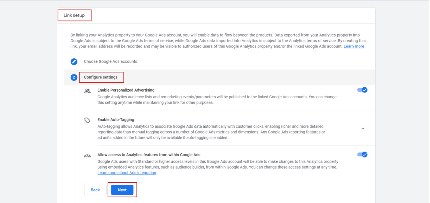Click the tag icon beside Enable Auto-Tagging
The width and height of the screenshot is (430, 203).
[87, 120]
